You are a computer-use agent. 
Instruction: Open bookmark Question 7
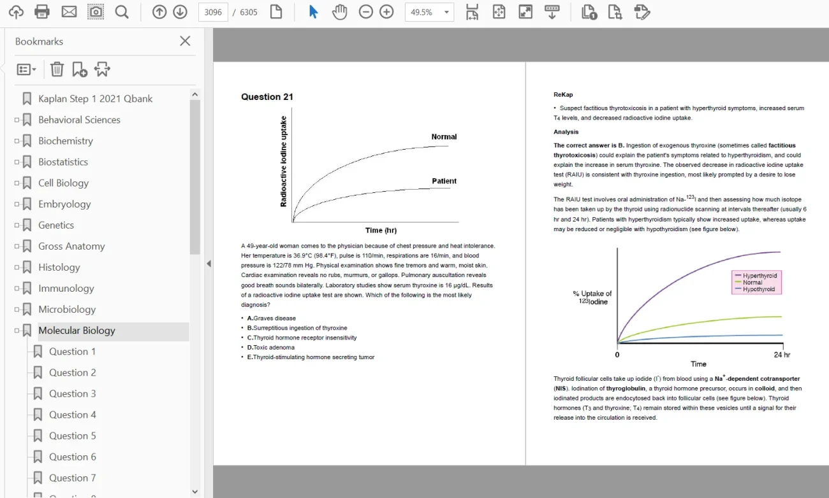(73, 478)
